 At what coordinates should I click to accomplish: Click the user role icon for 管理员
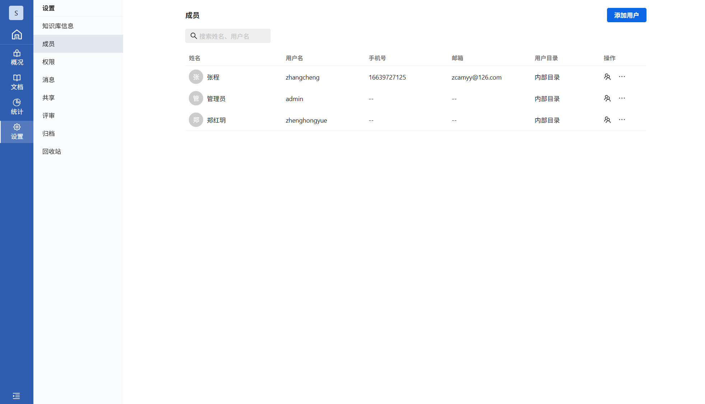point(607,98)
